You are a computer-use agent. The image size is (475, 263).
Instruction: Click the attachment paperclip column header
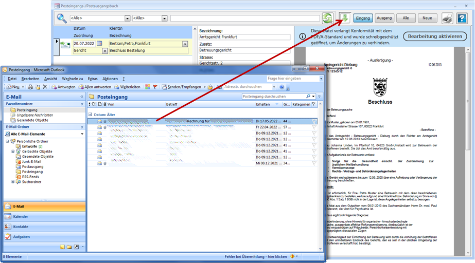coord(105,104)
